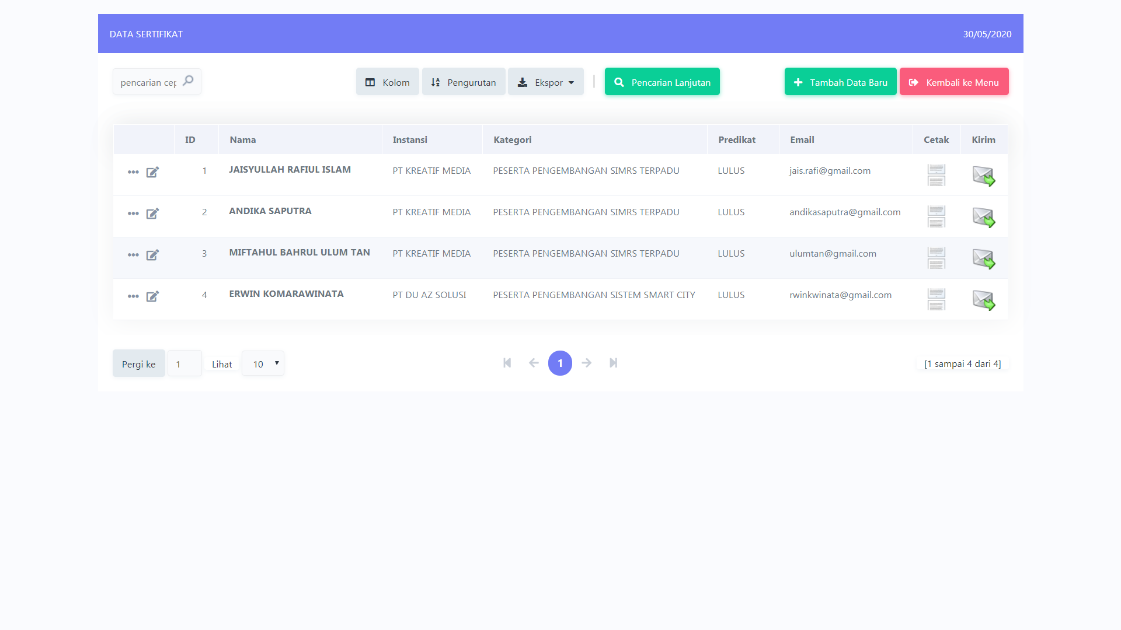Click the Predikat column header
This screenshot has height=630, width=1121.
coord(736,140)
